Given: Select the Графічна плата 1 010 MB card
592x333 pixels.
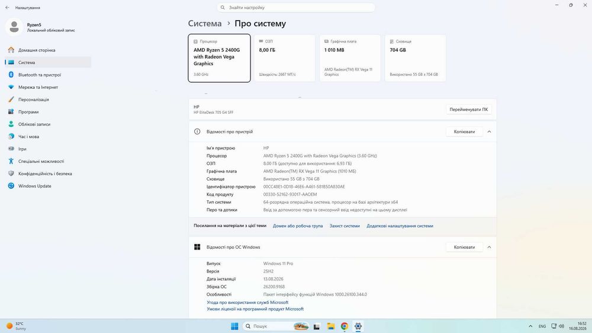Looking at the screenshot, I should [x=350, y=58].
